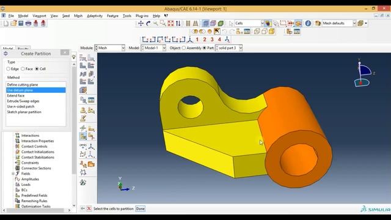The height and width of the screenshot is (220, 391).
Task: Click the Create Datum Point XYZ tool
Action: click(x=83, y=147)
